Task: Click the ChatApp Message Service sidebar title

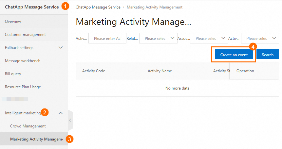Action: [x=32, y=7]
